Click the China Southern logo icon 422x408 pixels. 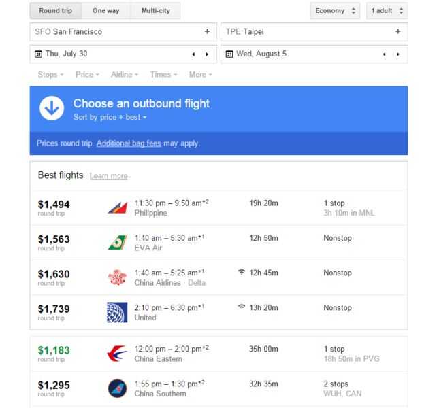point(117,389)
